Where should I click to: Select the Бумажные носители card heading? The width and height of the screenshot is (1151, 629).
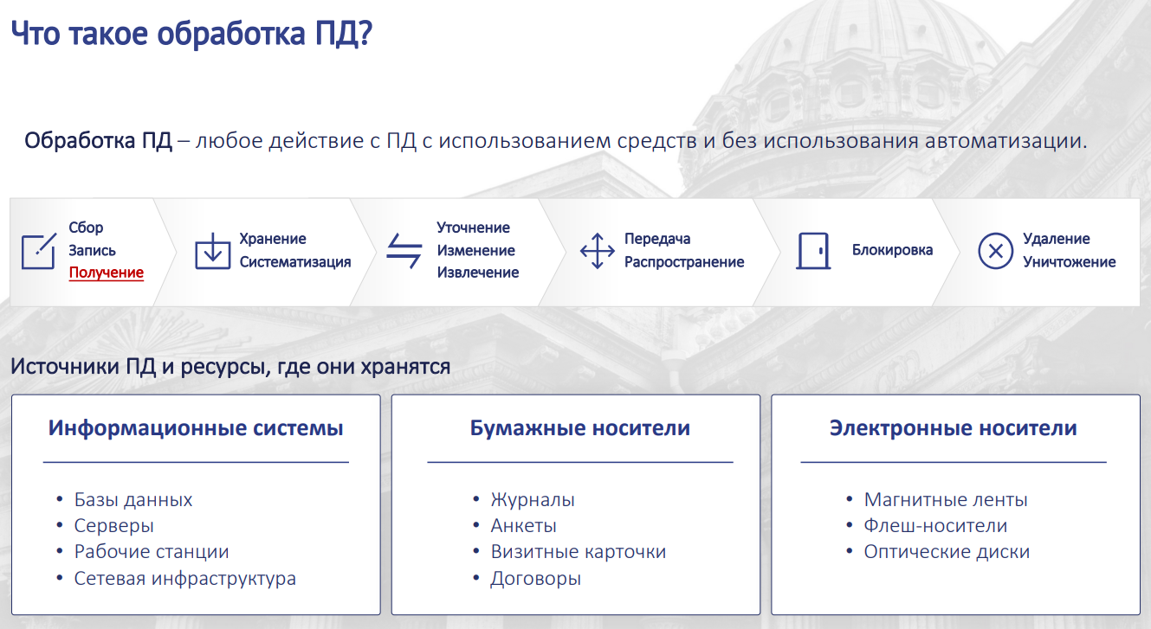pos(580,428)
